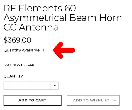Click the red arrow annotation
Screen dimensions: 132x110
coord(64,50)
